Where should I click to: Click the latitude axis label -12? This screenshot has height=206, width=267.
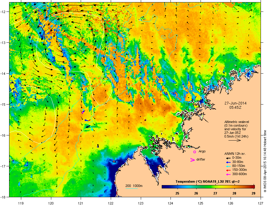point(3,12)
